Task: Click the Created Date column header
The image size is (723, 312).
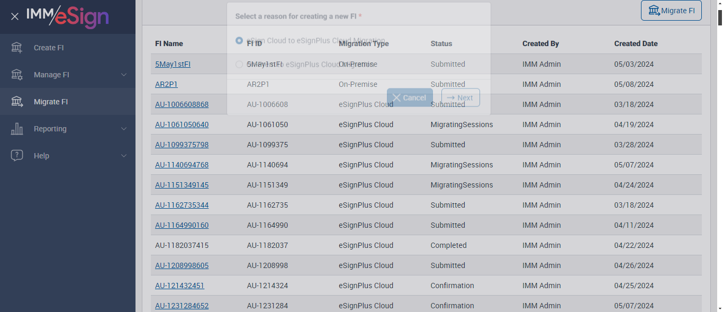Action: click(636, 43)
